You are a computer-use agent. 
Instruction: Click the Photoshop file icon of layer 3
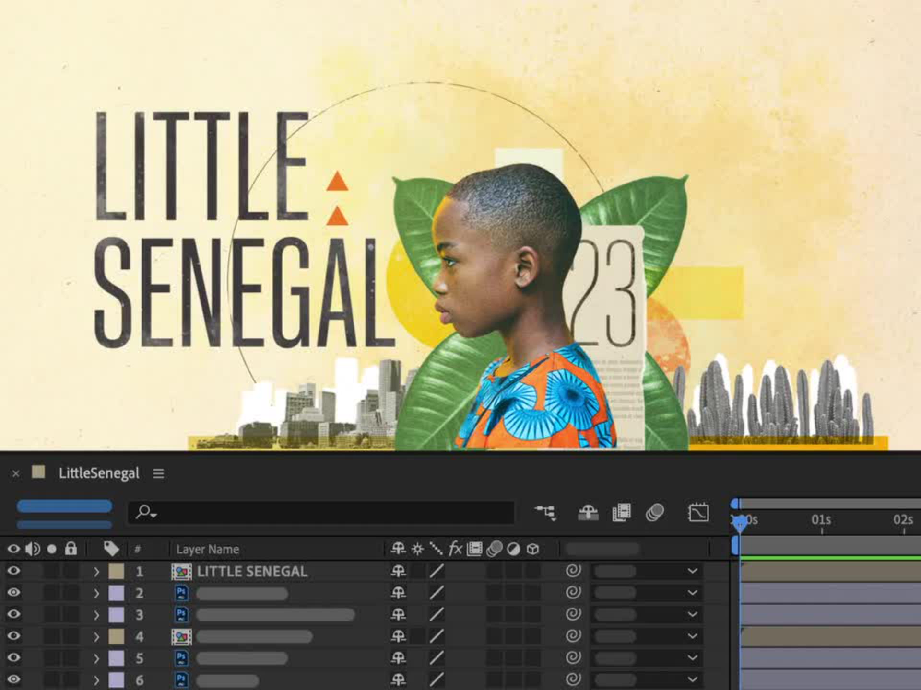click(181, 615)
